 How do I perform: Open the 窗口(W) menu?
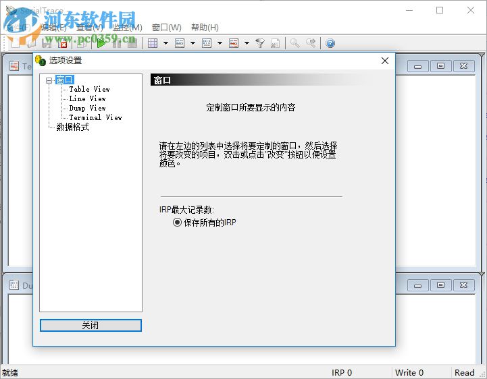click(166, 28)
